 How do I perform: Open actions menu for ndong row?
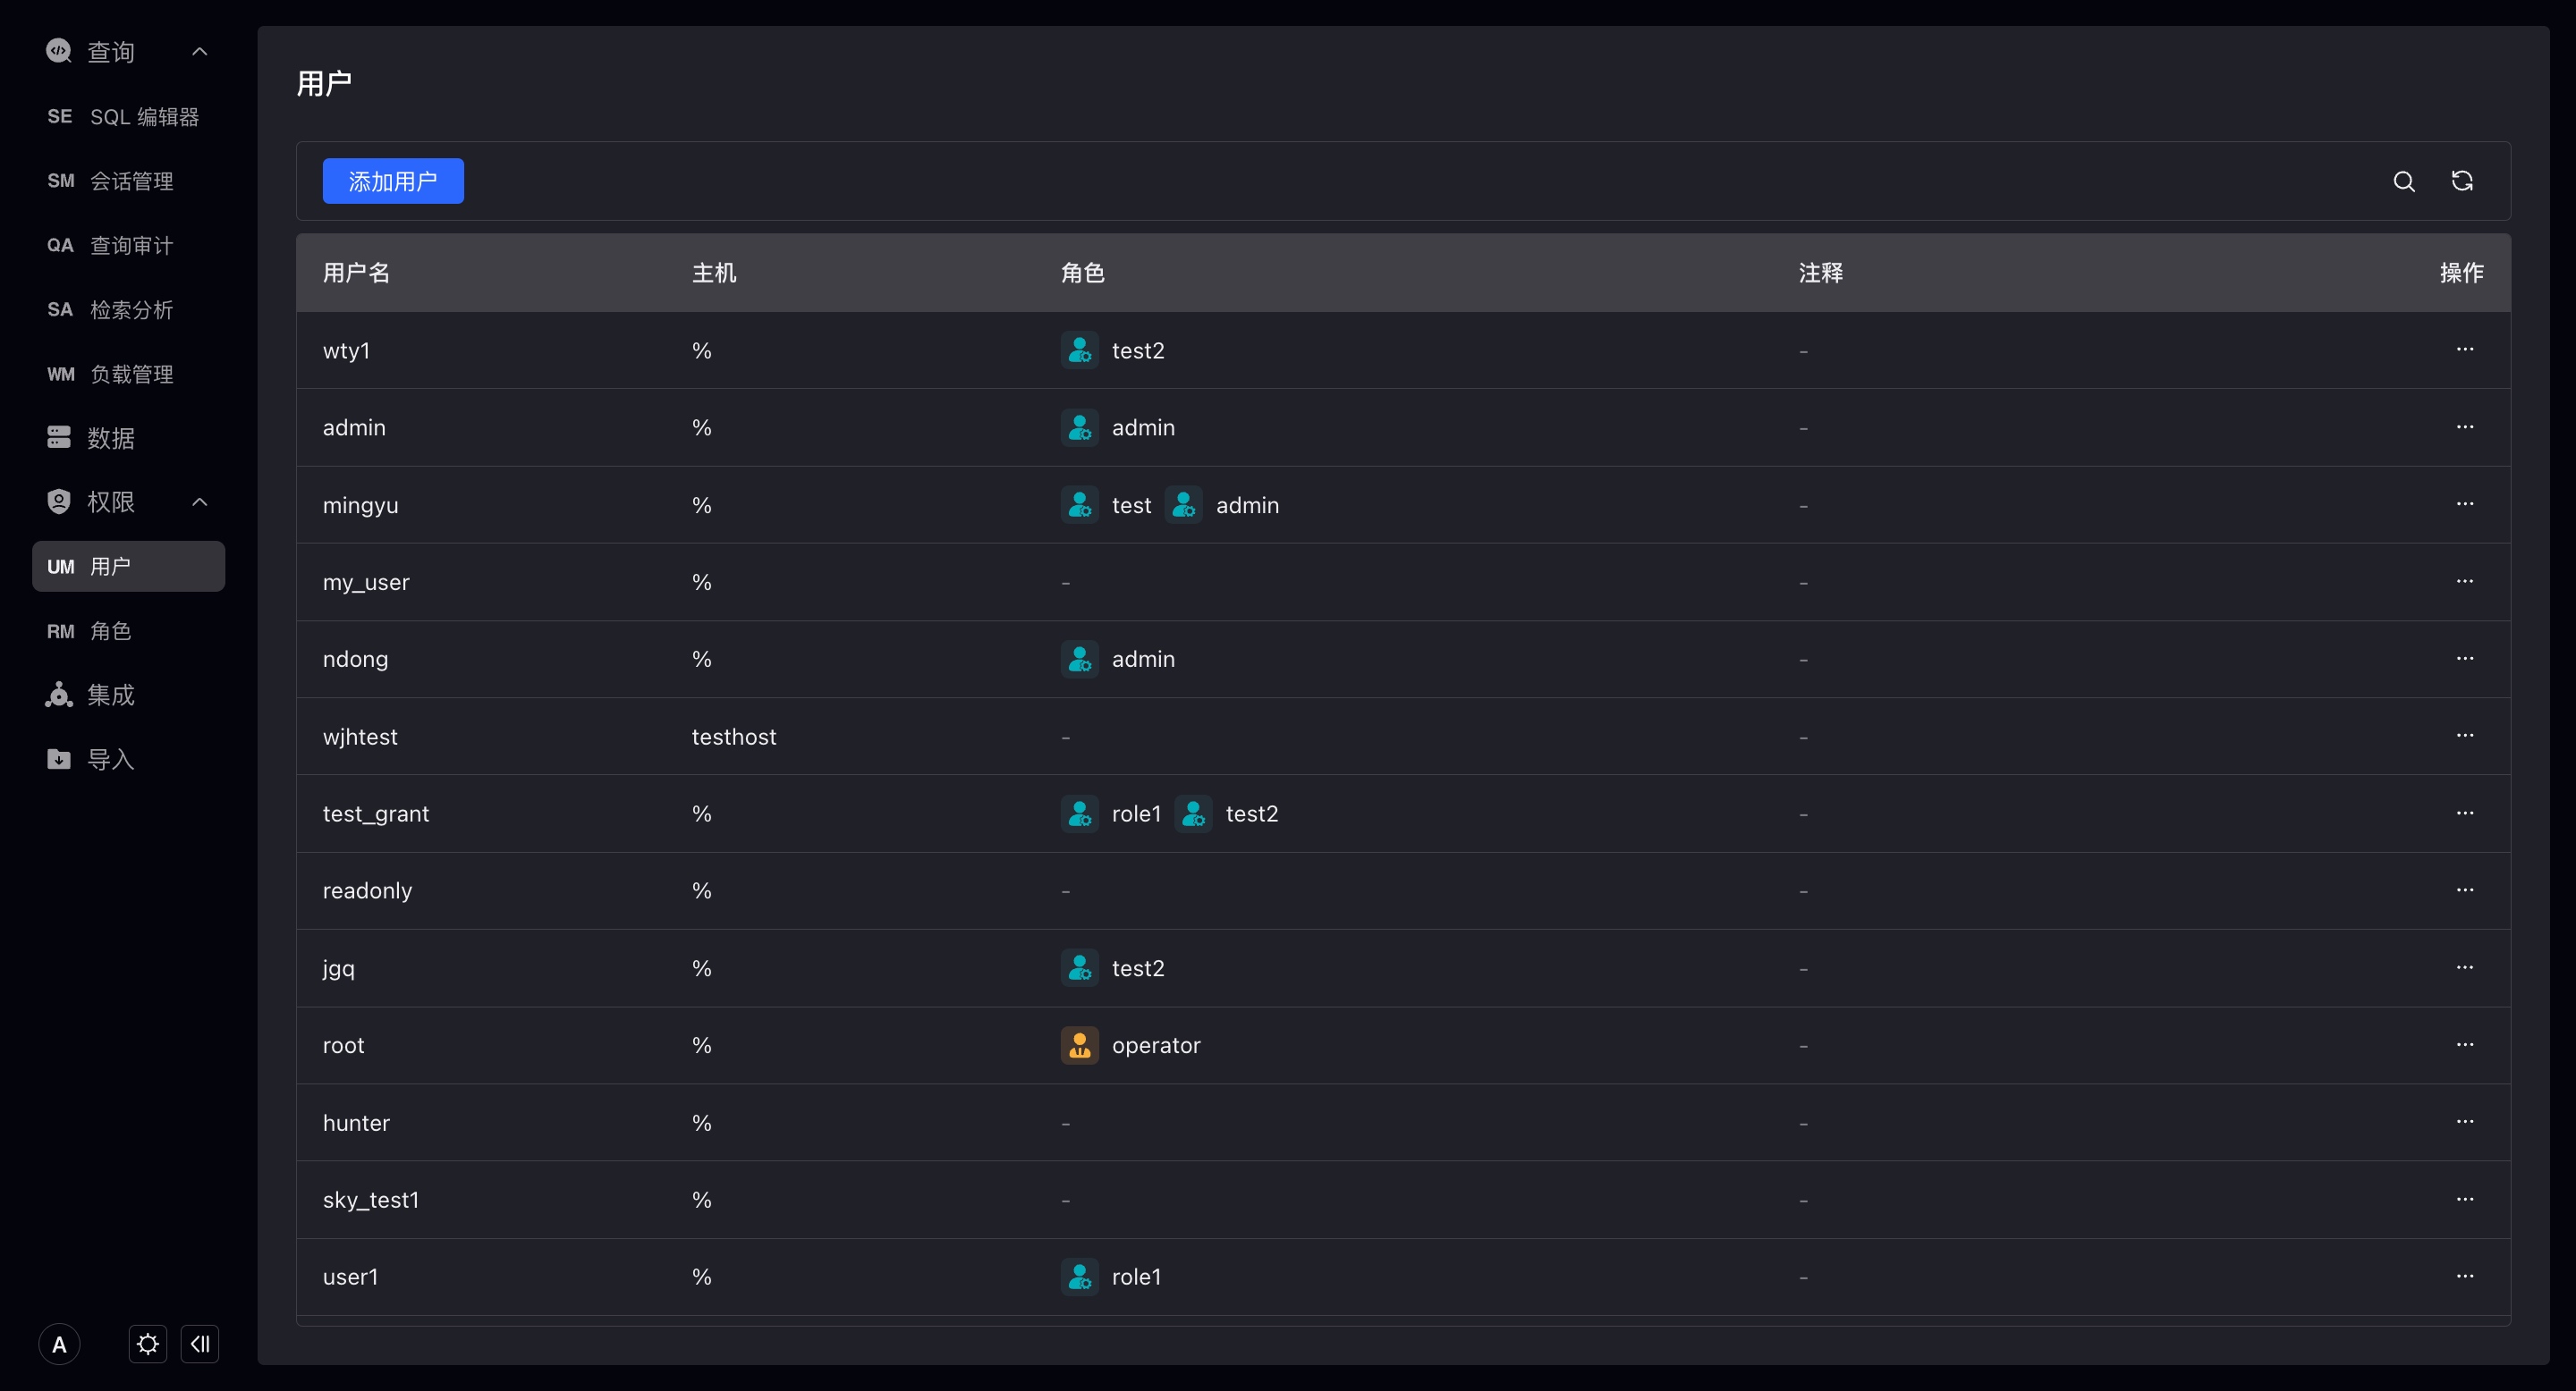(x=2464, y=658)
